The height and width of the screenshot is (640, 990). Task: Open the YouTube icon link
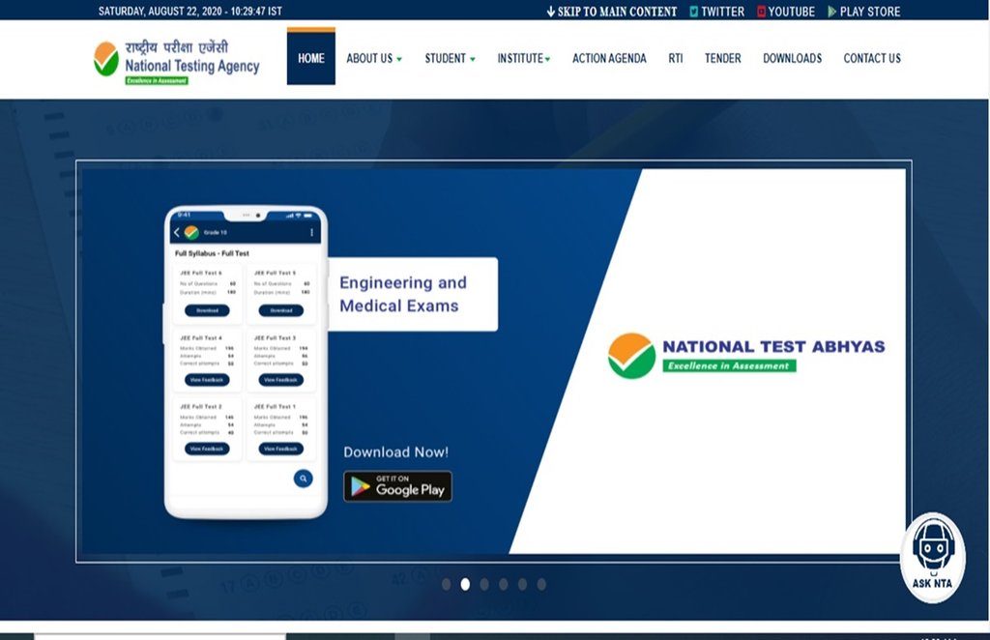(762, 12)
